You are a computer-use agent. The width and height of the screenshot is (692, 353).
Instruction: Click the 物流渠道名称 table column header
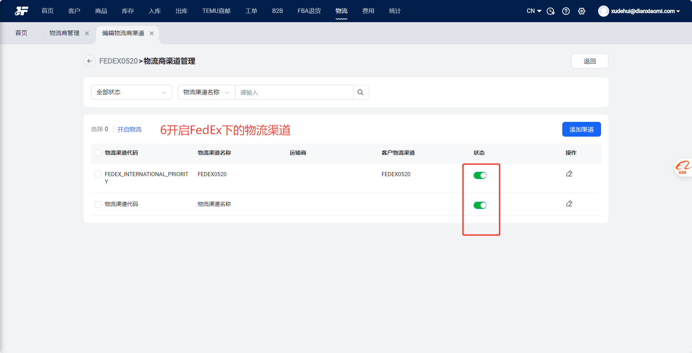pyautogui.click(x=214, y=153)
